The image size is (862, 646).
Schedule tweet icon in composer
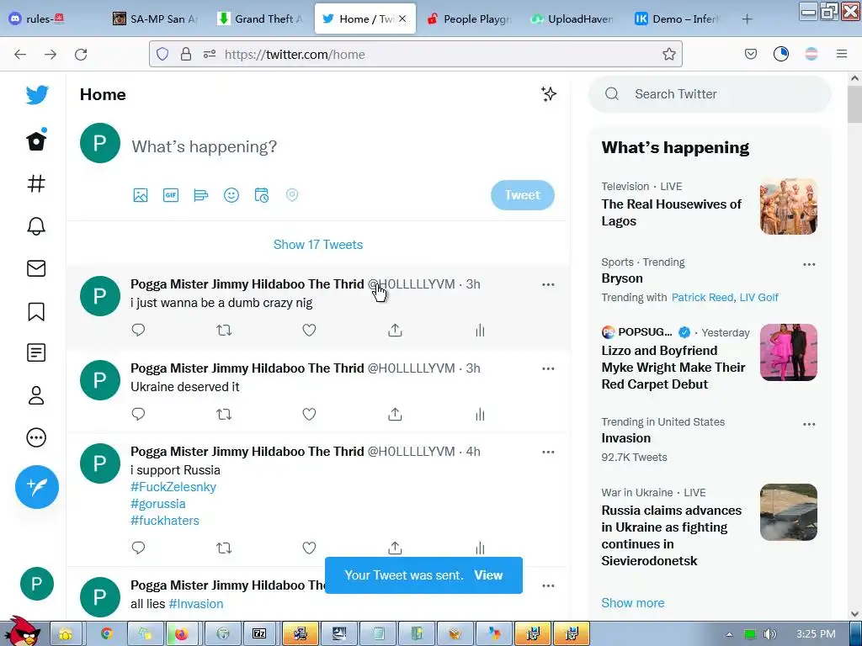pos(262,195)
